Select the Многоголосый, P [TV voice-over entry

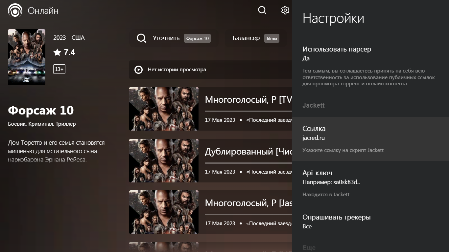[x=210, y=109]
